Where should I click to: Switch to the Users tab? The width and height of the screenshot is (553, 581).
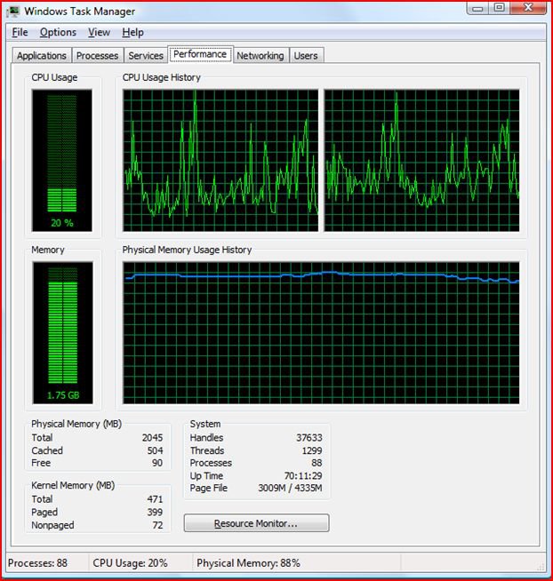pos(306,56)
